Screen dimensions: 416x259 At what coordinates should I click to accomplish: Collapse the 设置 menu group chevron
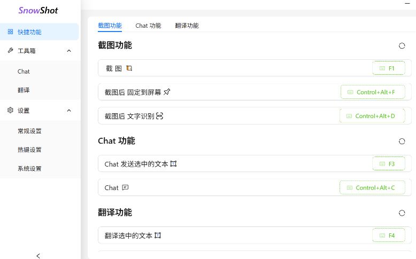pos(68,111)
